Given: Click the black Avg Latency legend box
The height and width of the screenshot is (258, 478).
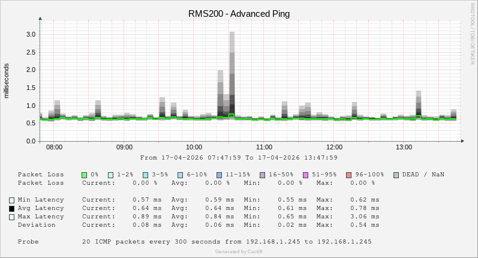Looking at the screenshot, I should click(11, 208).
